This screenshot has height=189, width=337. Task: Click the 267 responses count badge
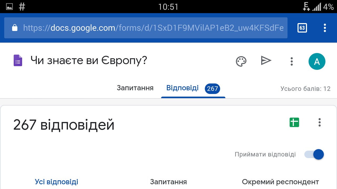[212, 89]
